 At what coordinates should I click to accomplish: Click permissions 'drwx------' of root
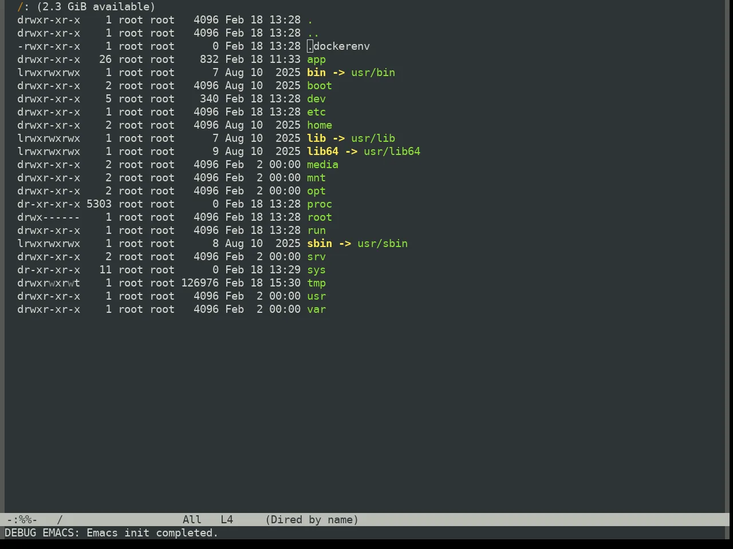point(49,217)
